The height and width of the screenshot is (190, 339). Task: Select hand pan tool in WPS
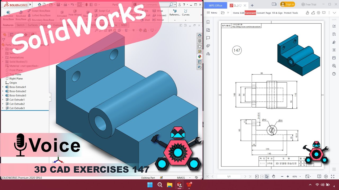tap(274, 176)
